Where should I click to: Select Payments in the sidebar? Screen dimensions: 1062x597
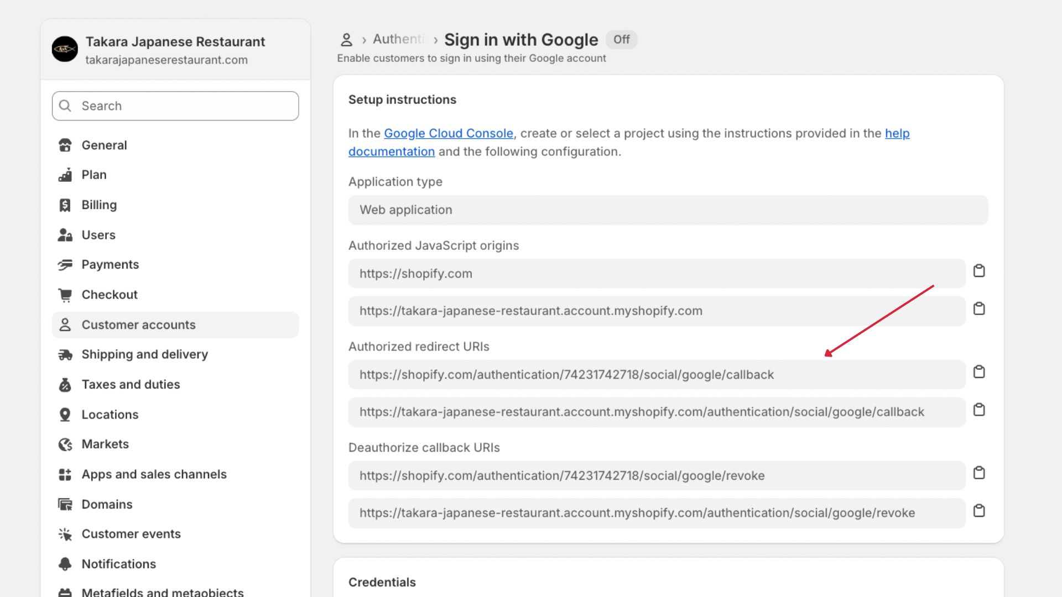click(175, 265)
